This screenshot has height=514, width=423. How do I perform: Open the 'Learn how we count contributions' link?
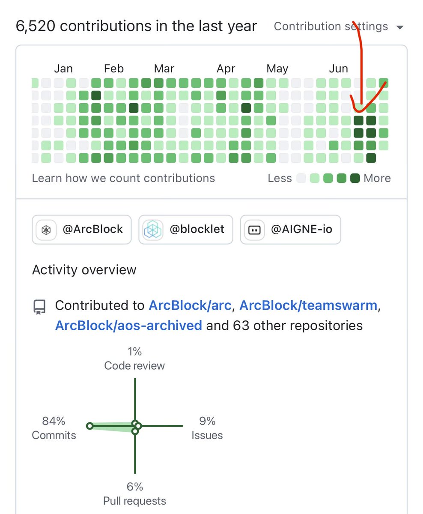pos(123,178)
